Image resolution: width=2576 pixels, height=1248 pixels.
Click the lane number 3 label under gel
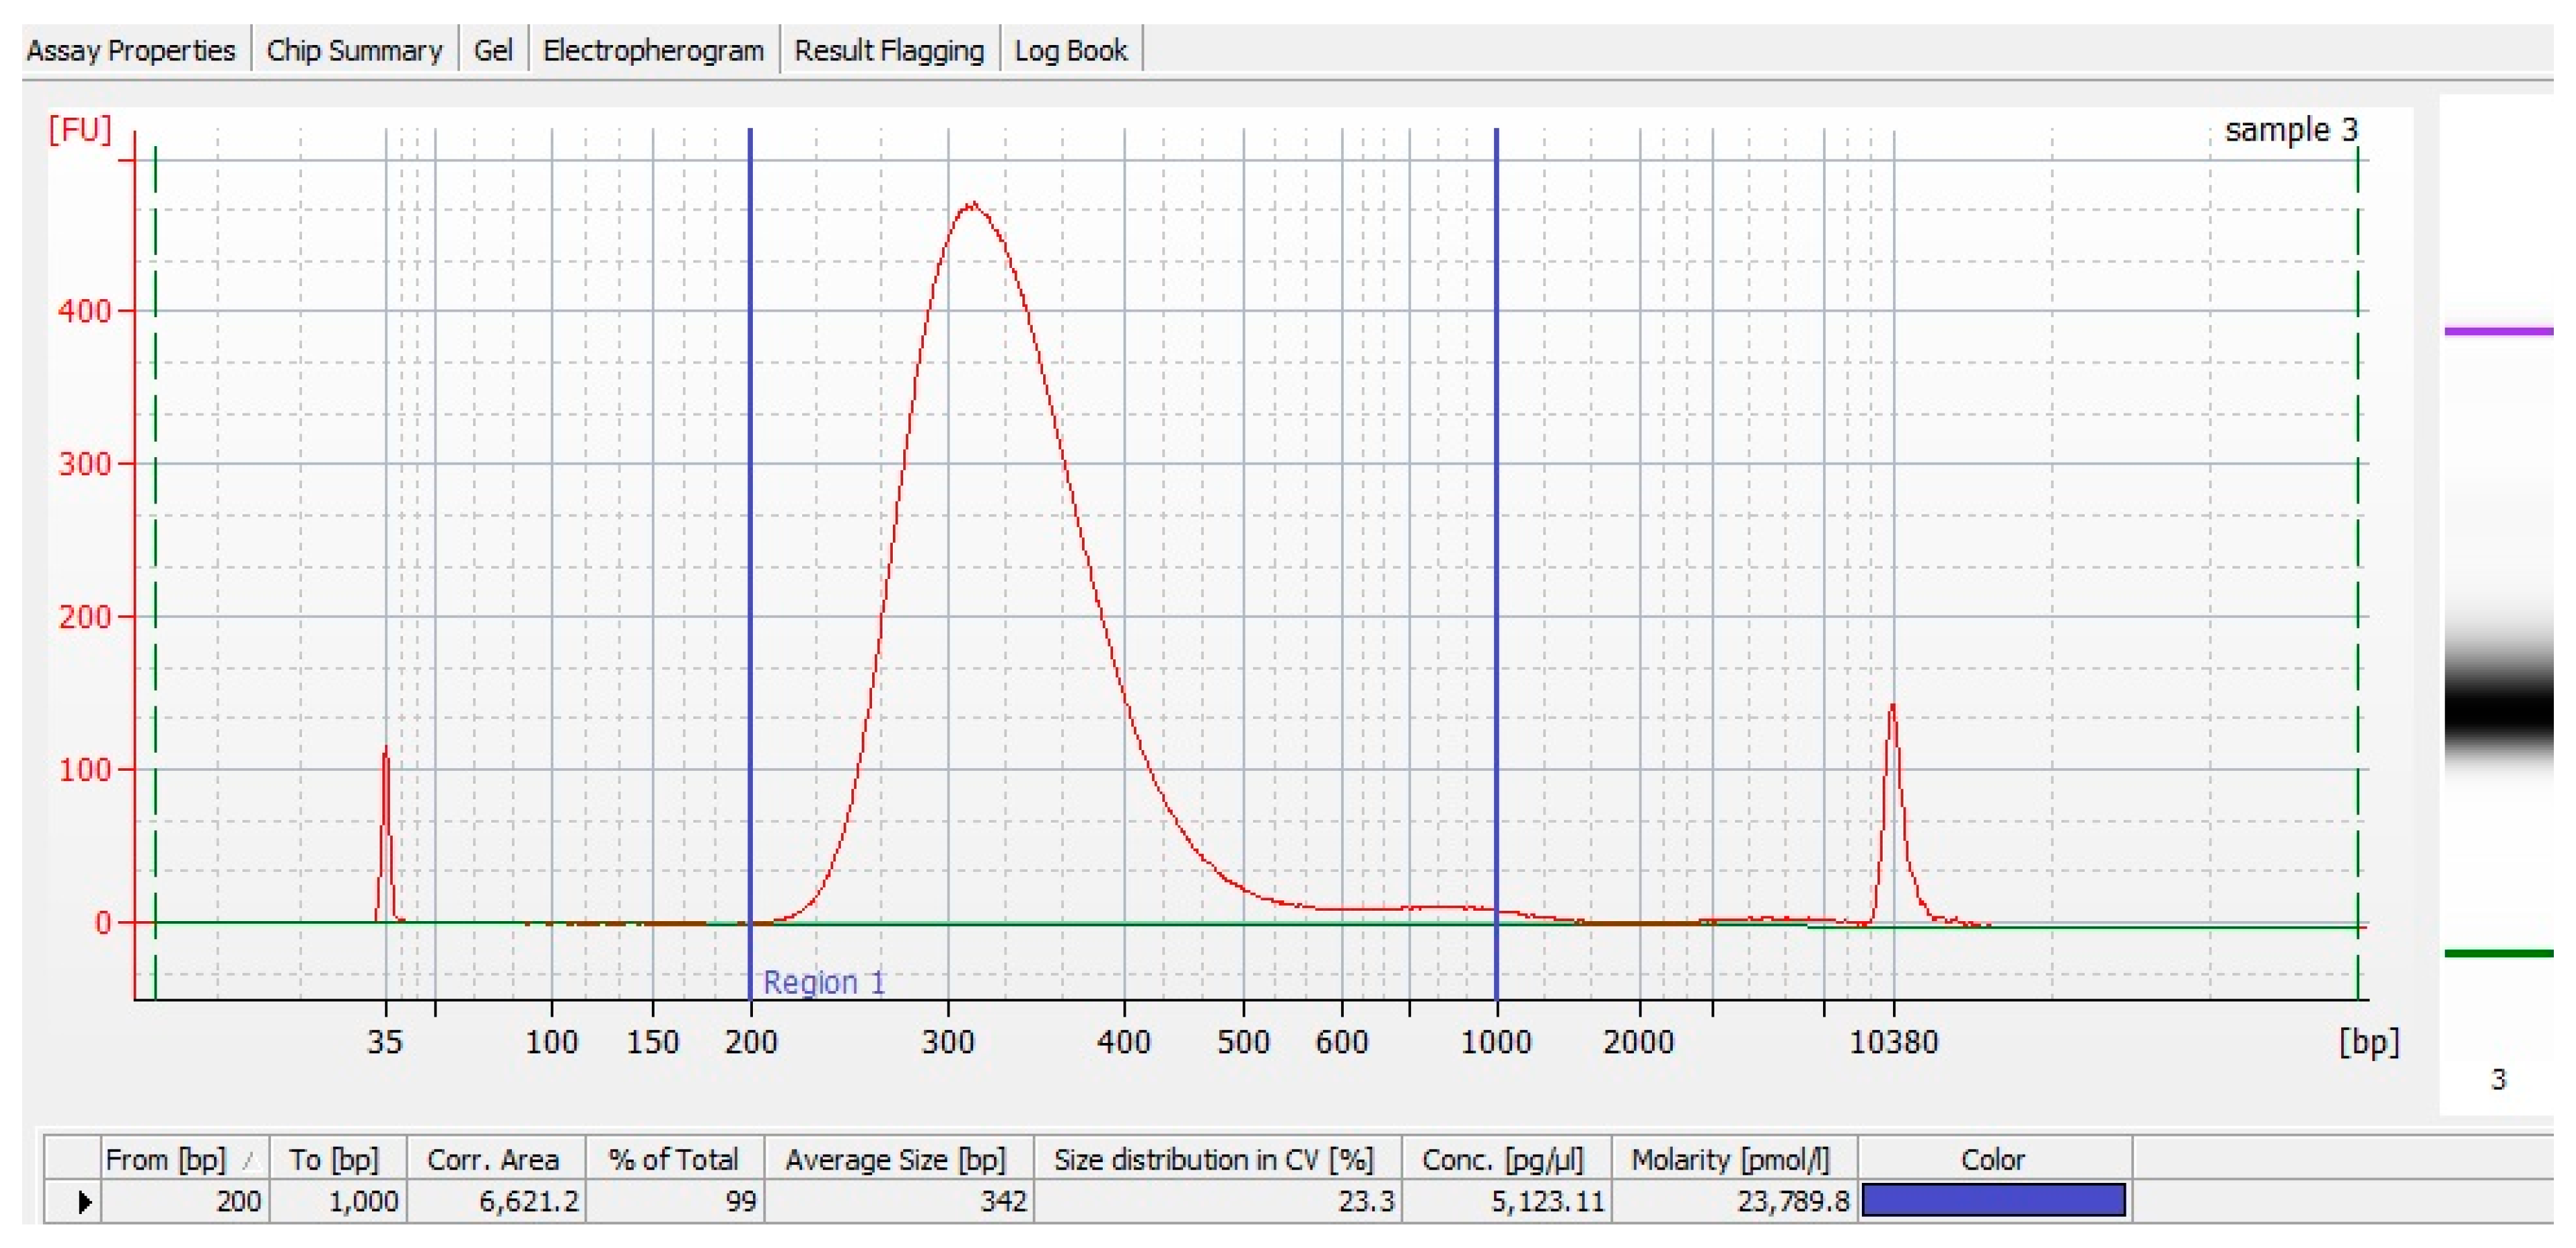(2498, 1079)
